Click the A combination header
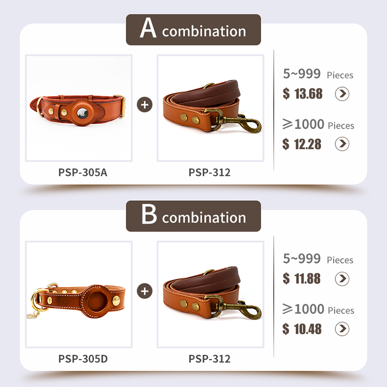The width and height of the screenshot is (387, 387). [x=193, y=30]
